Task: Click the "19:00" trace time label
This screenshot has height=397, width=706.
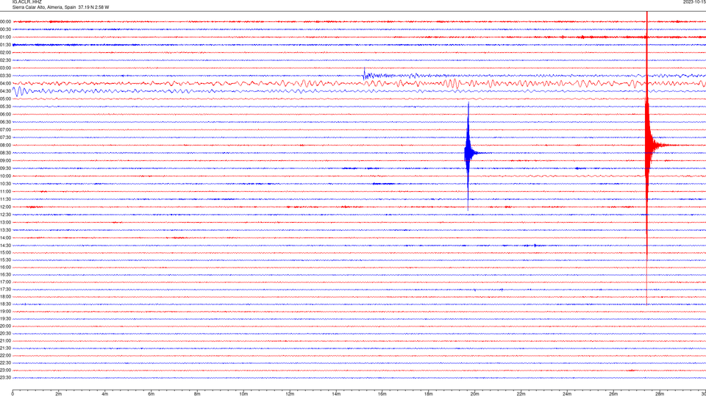Action: tap(6, 312)
